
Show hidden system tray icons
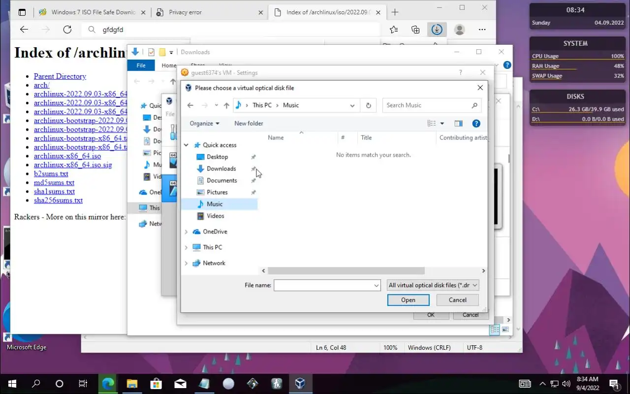tap(542, 384)
